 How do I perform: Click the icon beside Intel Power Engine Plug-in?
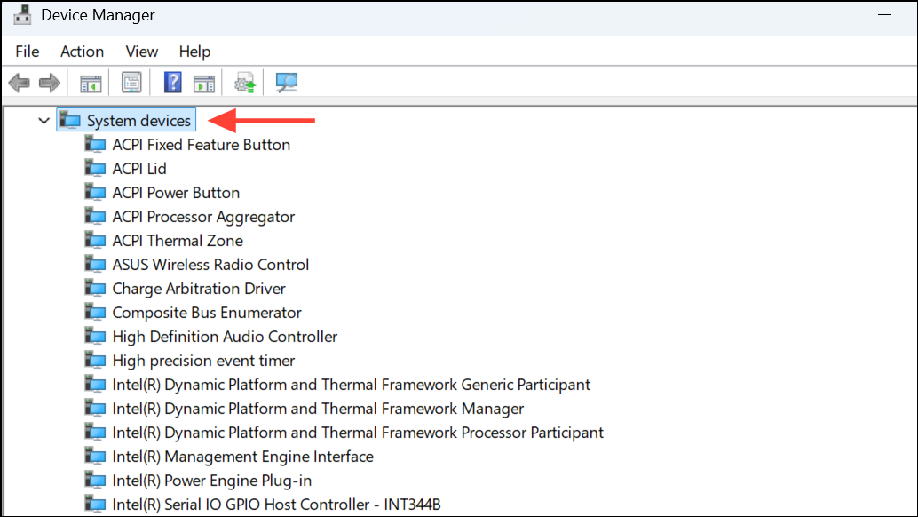click(95, 480)
